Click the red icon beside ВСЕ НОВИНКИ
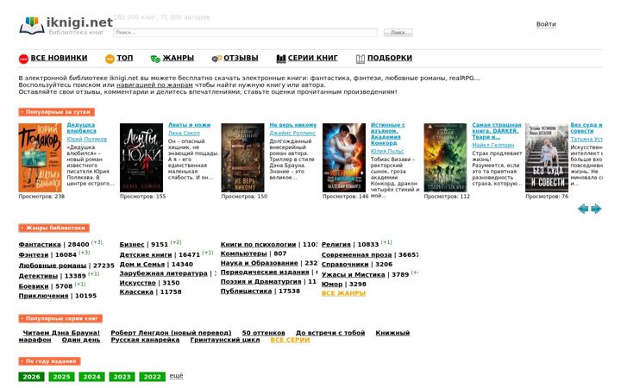The width and height of the screenshot is (621, 388). [x=24, y=59]
